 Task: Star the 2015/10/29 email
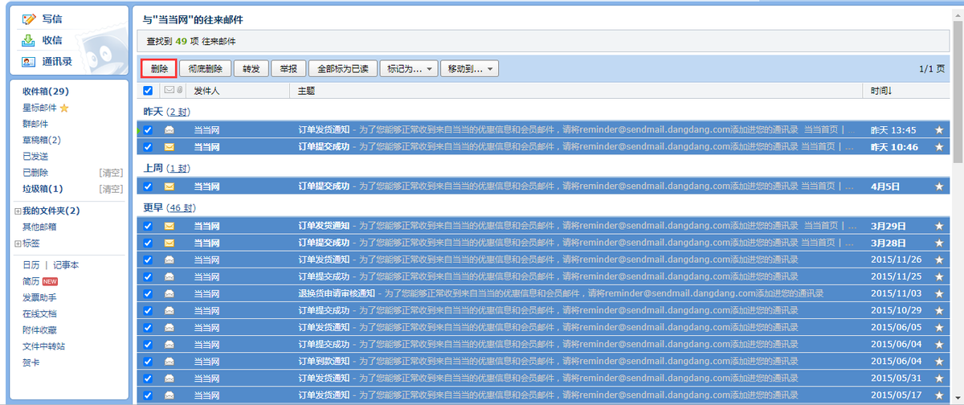pyautogui.click(x=939, y=310)
